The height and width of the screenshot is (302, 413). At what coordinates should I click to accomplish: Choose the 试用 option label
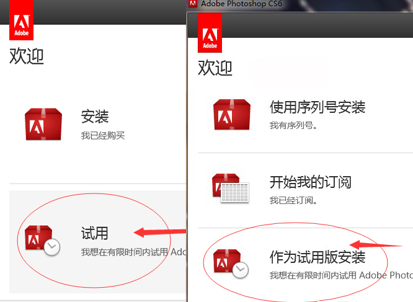[95, 233]
